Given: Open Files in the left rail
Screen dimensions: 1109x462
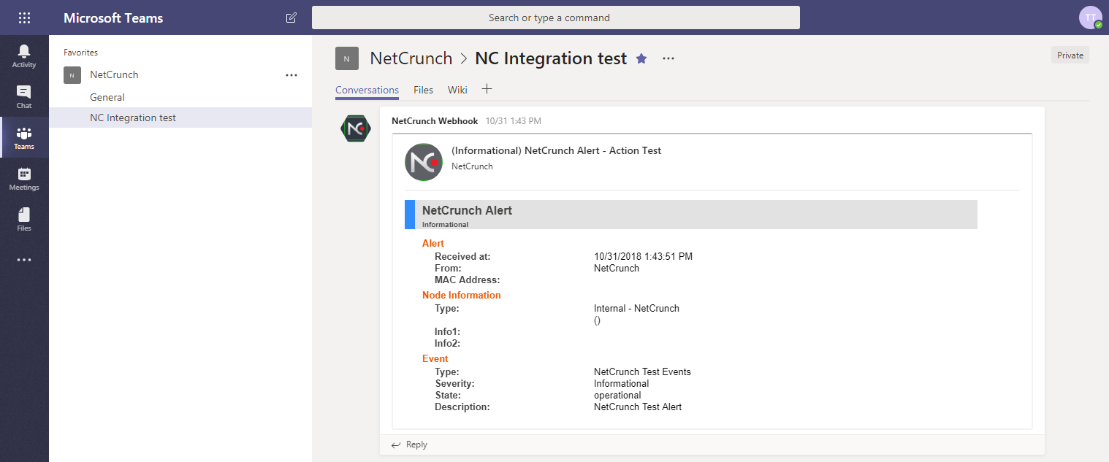Looking at the screenshot, I should click(24, 219).
